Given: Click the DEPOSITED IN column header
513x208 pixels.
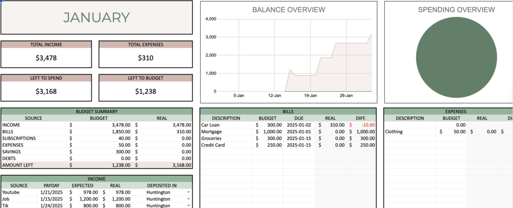Looking at the screenshot, I should tap(162, 186).
